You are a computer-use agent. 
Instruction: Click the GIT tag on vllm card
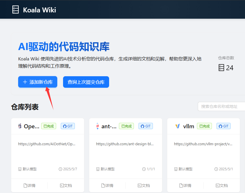coord(224,126)
